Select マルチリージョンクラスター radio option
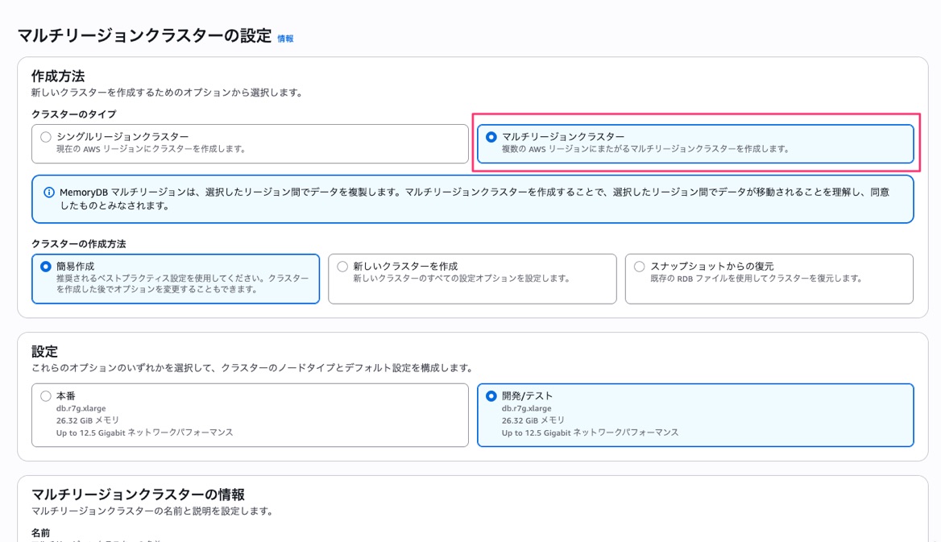The image size is (941, 542). point(491,137)
